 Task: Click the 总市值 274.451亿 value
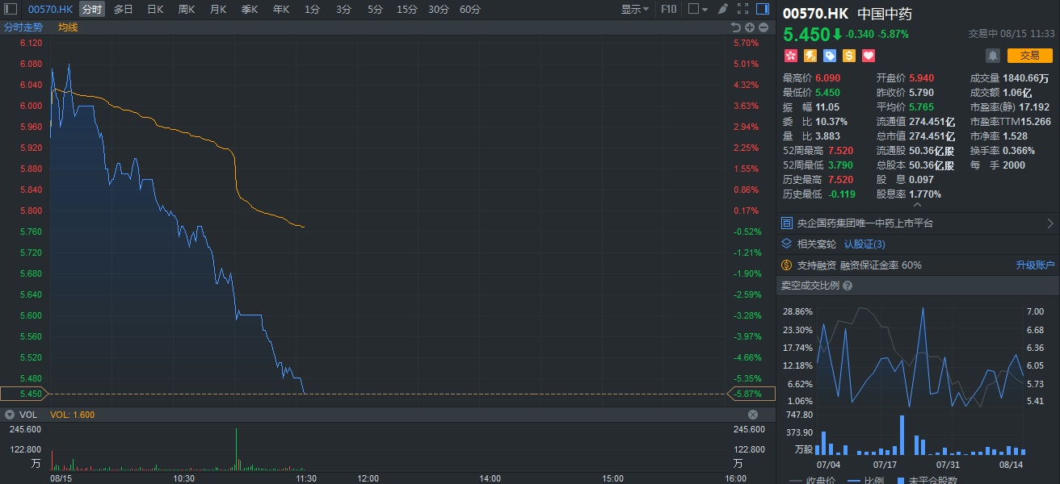(x=932, y=136)
